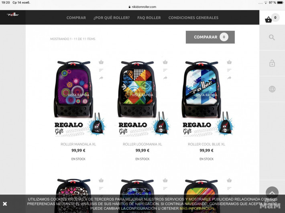285x213 pixels.
Task: Add Roller Logomania XL to compare icon
Action: point(165,70)
